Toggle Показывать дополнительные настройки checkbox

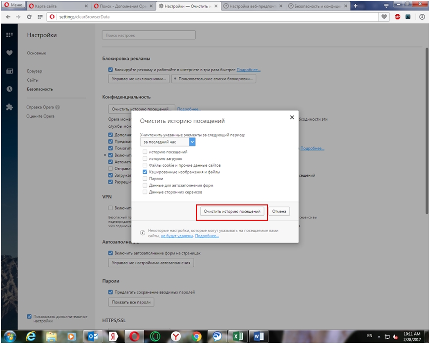[x=29, y=316]
